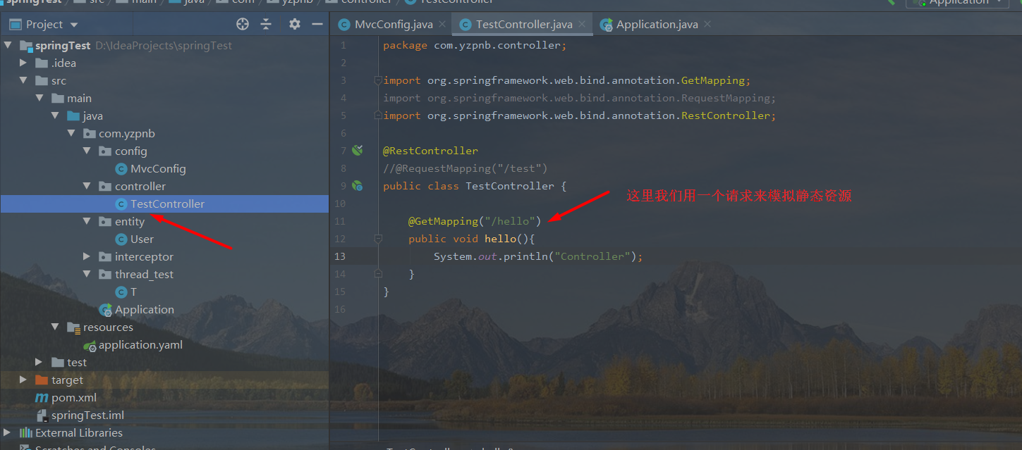
Task: Collapse the entity package
Action: (86, 222)
